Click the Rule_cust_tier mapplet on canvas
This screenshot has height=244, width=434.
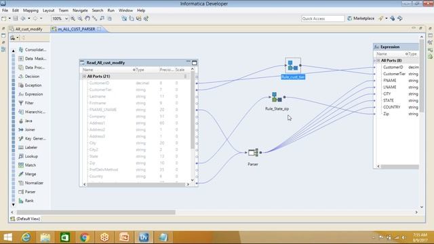[293, 66]
